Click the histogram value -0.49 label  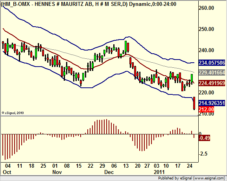pos(204,138)
